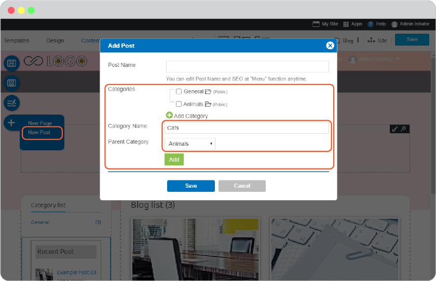Click the Example Post 03 thumbnail
This screenshot has height=281, width=436.
pos(44,274)
